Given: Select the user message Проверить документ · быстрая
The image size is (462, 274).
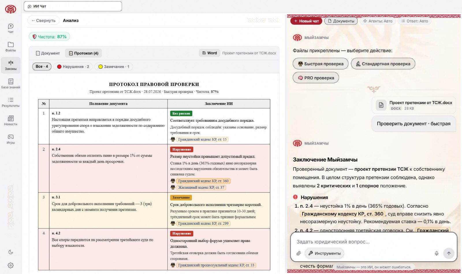Looking at the screenshot, I should [413, 123].
